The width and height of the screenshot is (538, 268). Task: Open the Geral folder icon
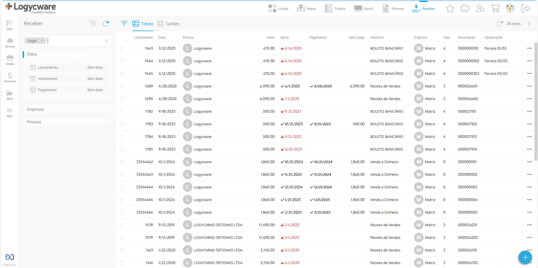tap(10, 95)
